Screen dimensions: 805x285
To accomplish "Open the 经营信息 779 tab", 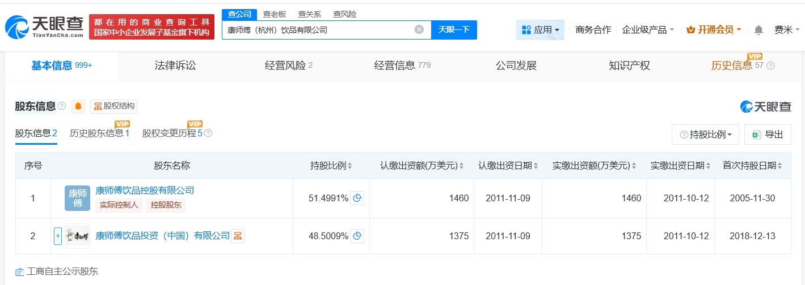I will (x=402, y=66).
